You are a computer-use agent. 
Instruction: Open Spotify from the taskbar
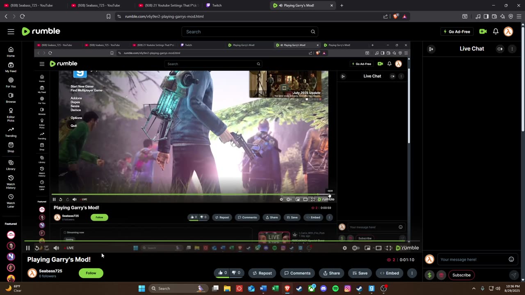[x=336, y=288]
